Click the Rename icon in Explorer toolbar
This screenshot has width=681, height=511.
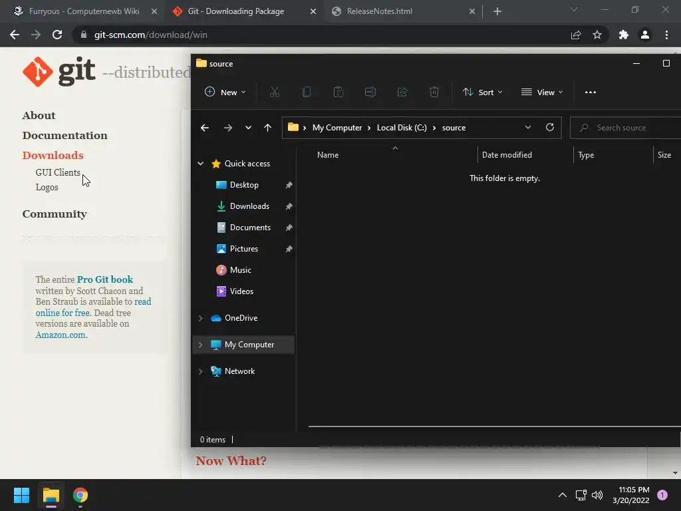click(x=370, y=92)
